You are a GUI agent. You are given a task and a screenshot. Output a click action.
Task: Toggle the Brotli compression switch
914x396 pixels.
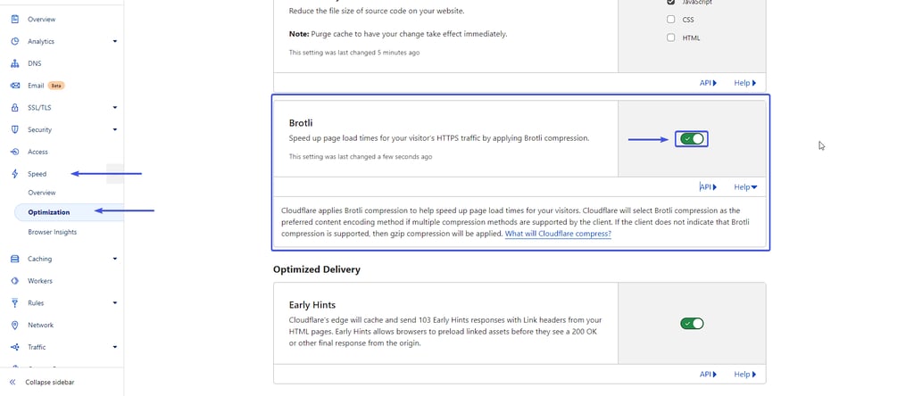click(x=692, y=138)
